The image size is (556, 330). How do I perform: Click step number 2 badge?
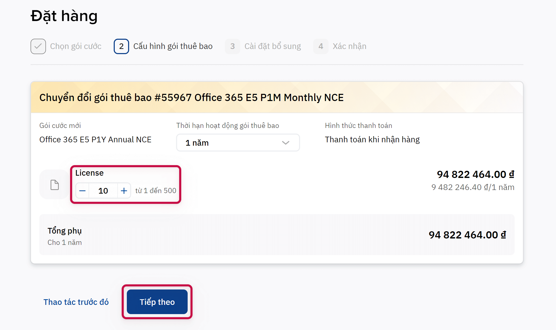pos(121,46)
